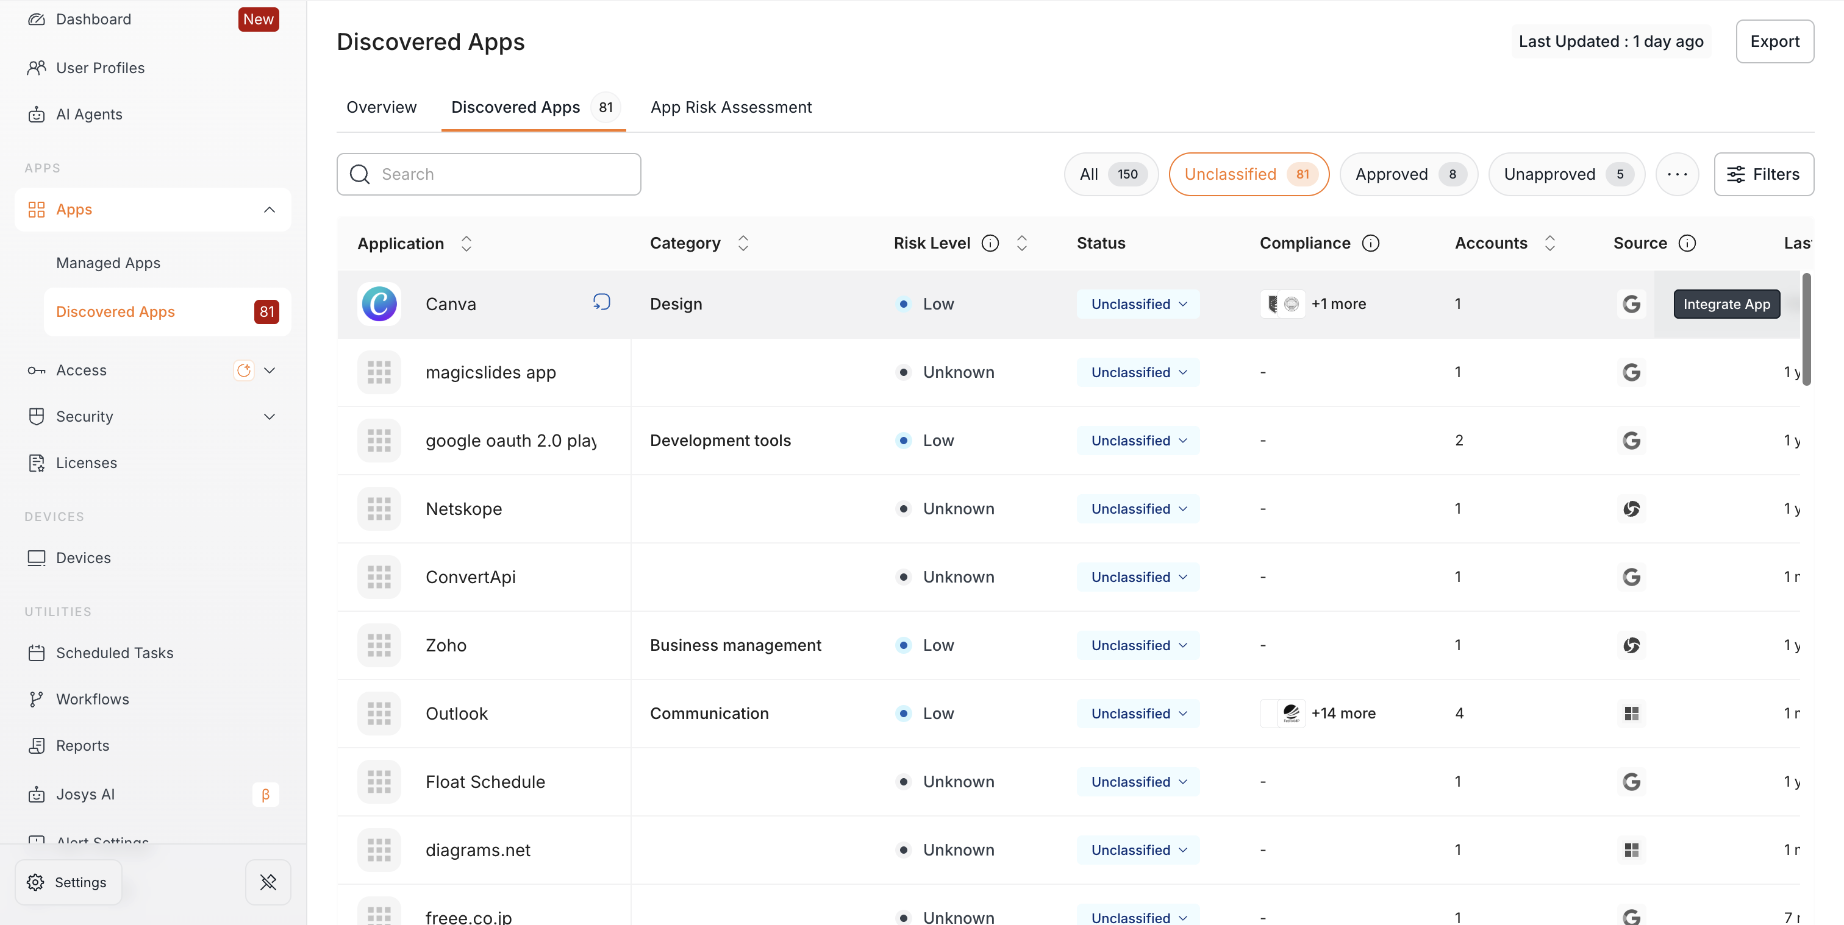
Task: Click Netskope's source icon
Action: (x=1631, y=509)
